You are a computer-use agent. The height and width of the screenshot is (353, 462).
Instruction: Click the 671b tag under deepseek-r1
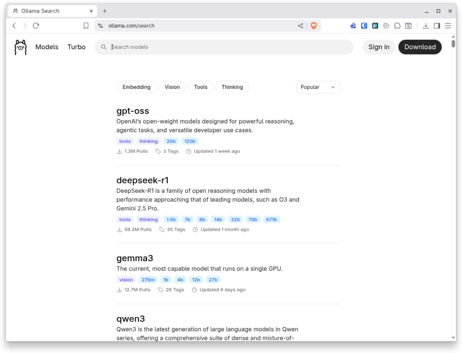[271, 220]
